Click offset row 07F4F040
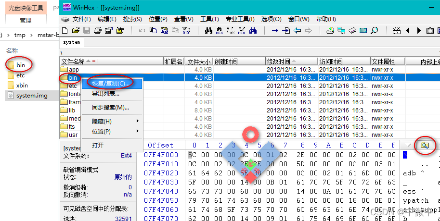 tap(161, 191)
